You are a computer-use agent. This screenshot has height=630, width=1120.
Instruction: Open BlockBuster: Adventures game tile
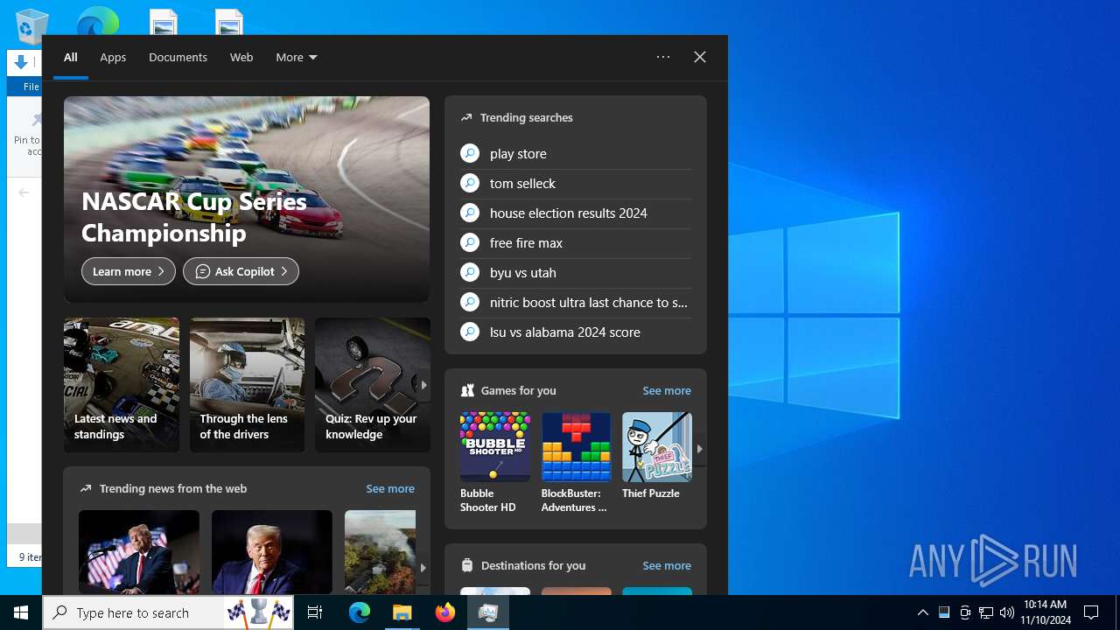click(x=576, y=463)
